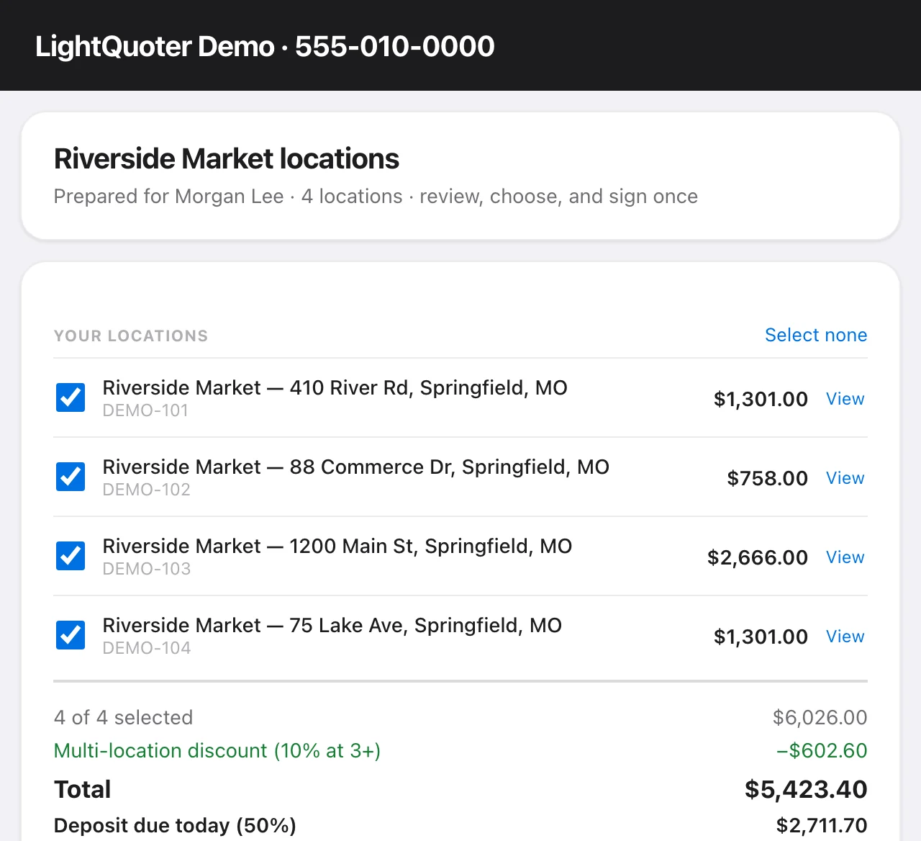The height and width of the screenshot is (841, 921).
Task: Click the DEMO-103 quote ID
Action: [x=147, y=569]
